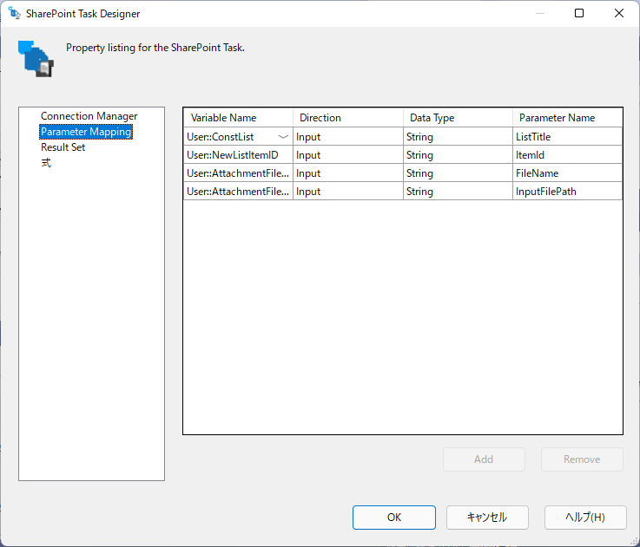Maximize the SharePoint Task Designer window
Viewport: 640px width, 547px height.
[578, 14]
